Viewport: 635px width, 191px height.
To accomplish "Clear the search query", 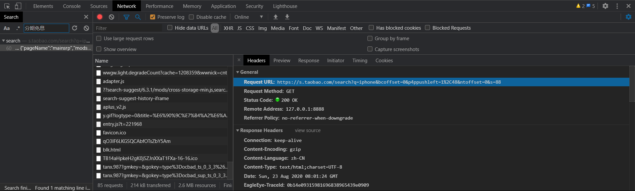I will pyautogui.click(x=86, y=28).
